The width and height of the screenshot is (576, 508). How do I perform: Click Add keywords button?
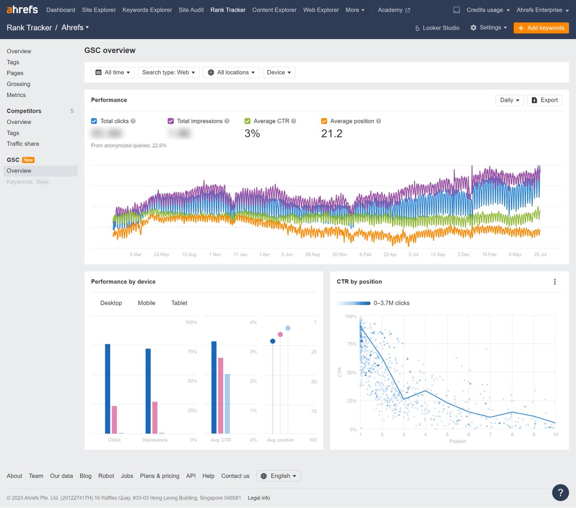pyautogui.click(x=541, y=28)
